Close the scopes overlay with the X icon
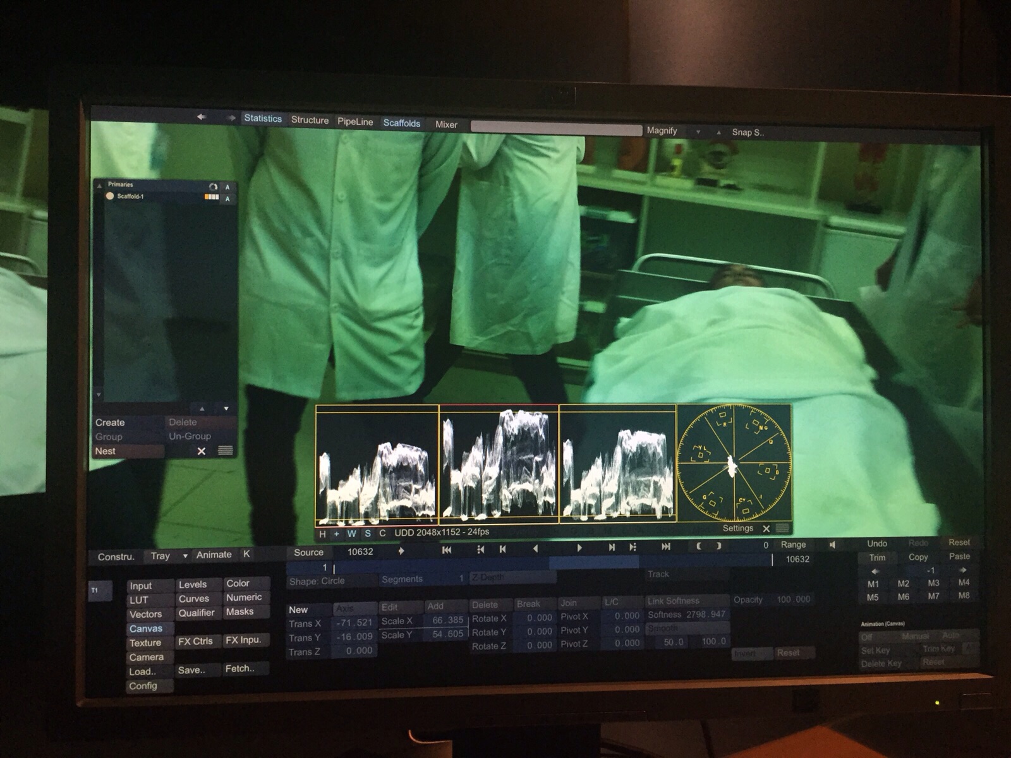This screenshot has height=758, width=1011. 766,529
